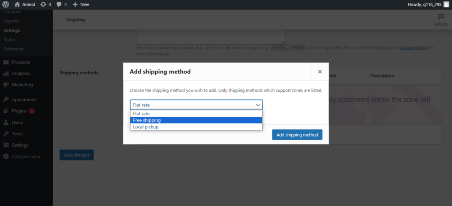The image size is (452, 206).
Task: Click the Add shipping method button
Action: pos(297,135)
